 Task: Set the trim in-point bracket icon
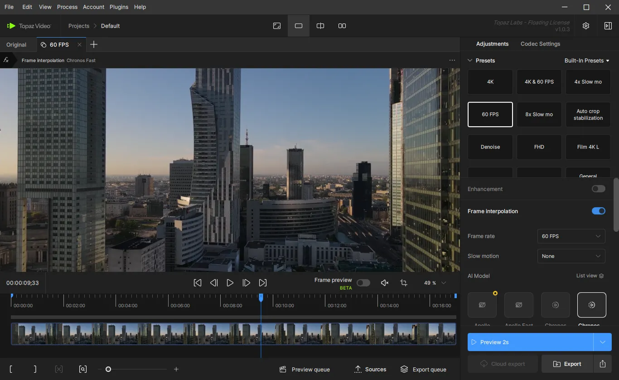[x=11, y=369]
